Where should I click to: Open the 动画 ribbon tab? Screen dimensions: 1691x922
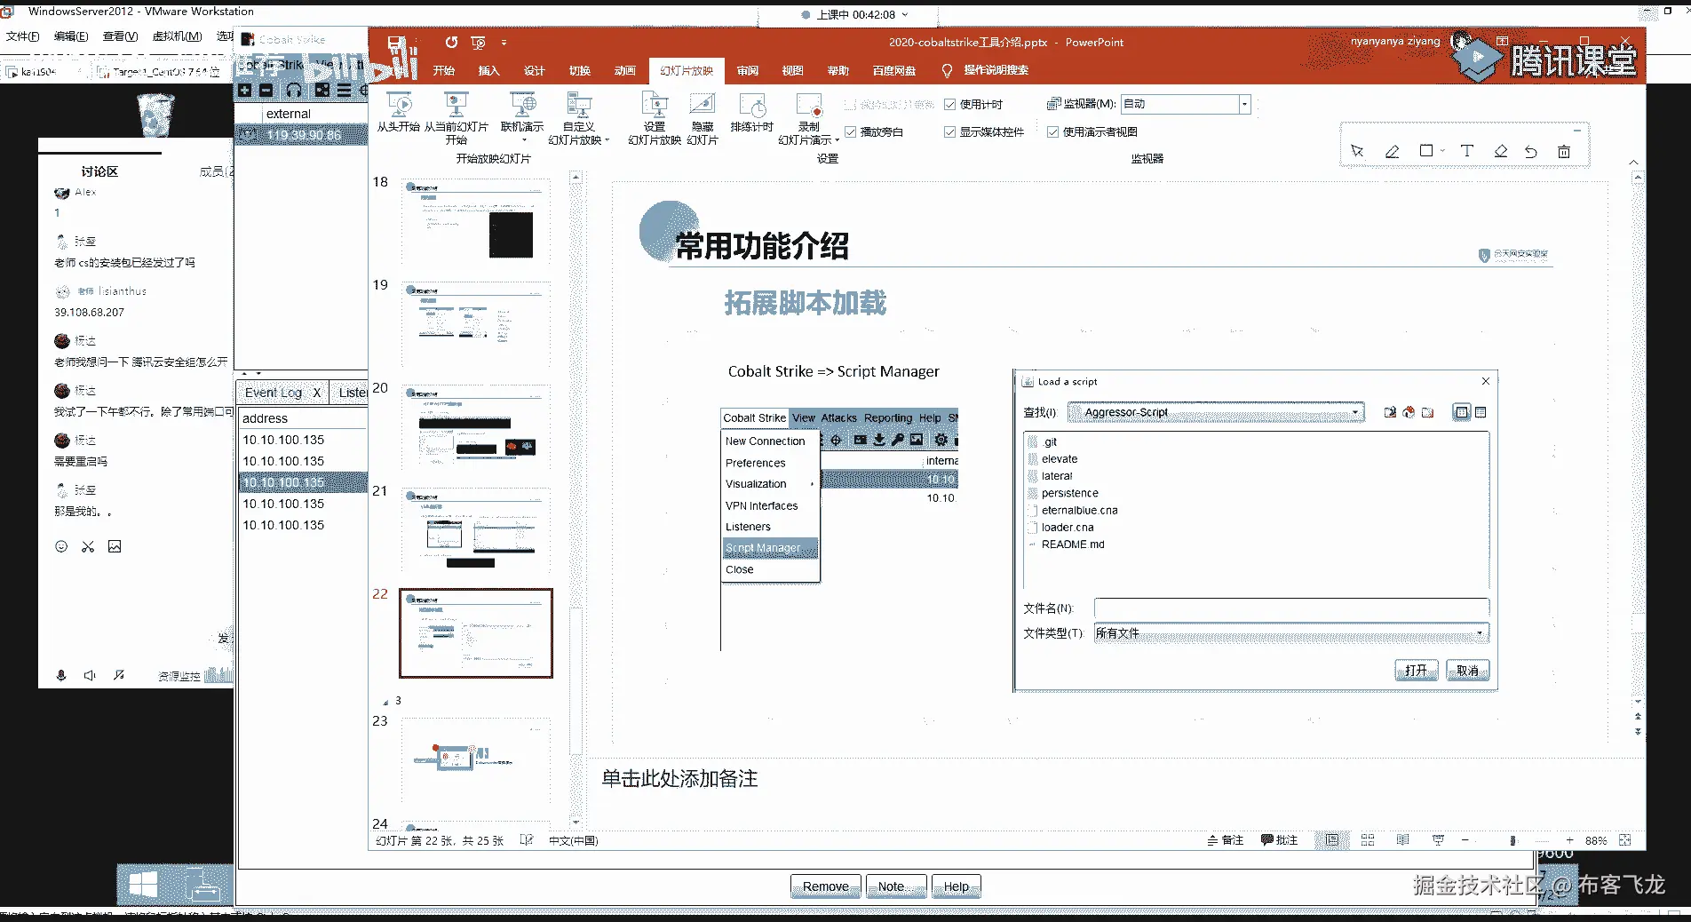(625, 71)
